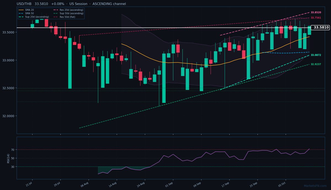This screenshot has width=331, height=190.
Task: Click the current price tag 33.5810
Action: coord(321,28)
